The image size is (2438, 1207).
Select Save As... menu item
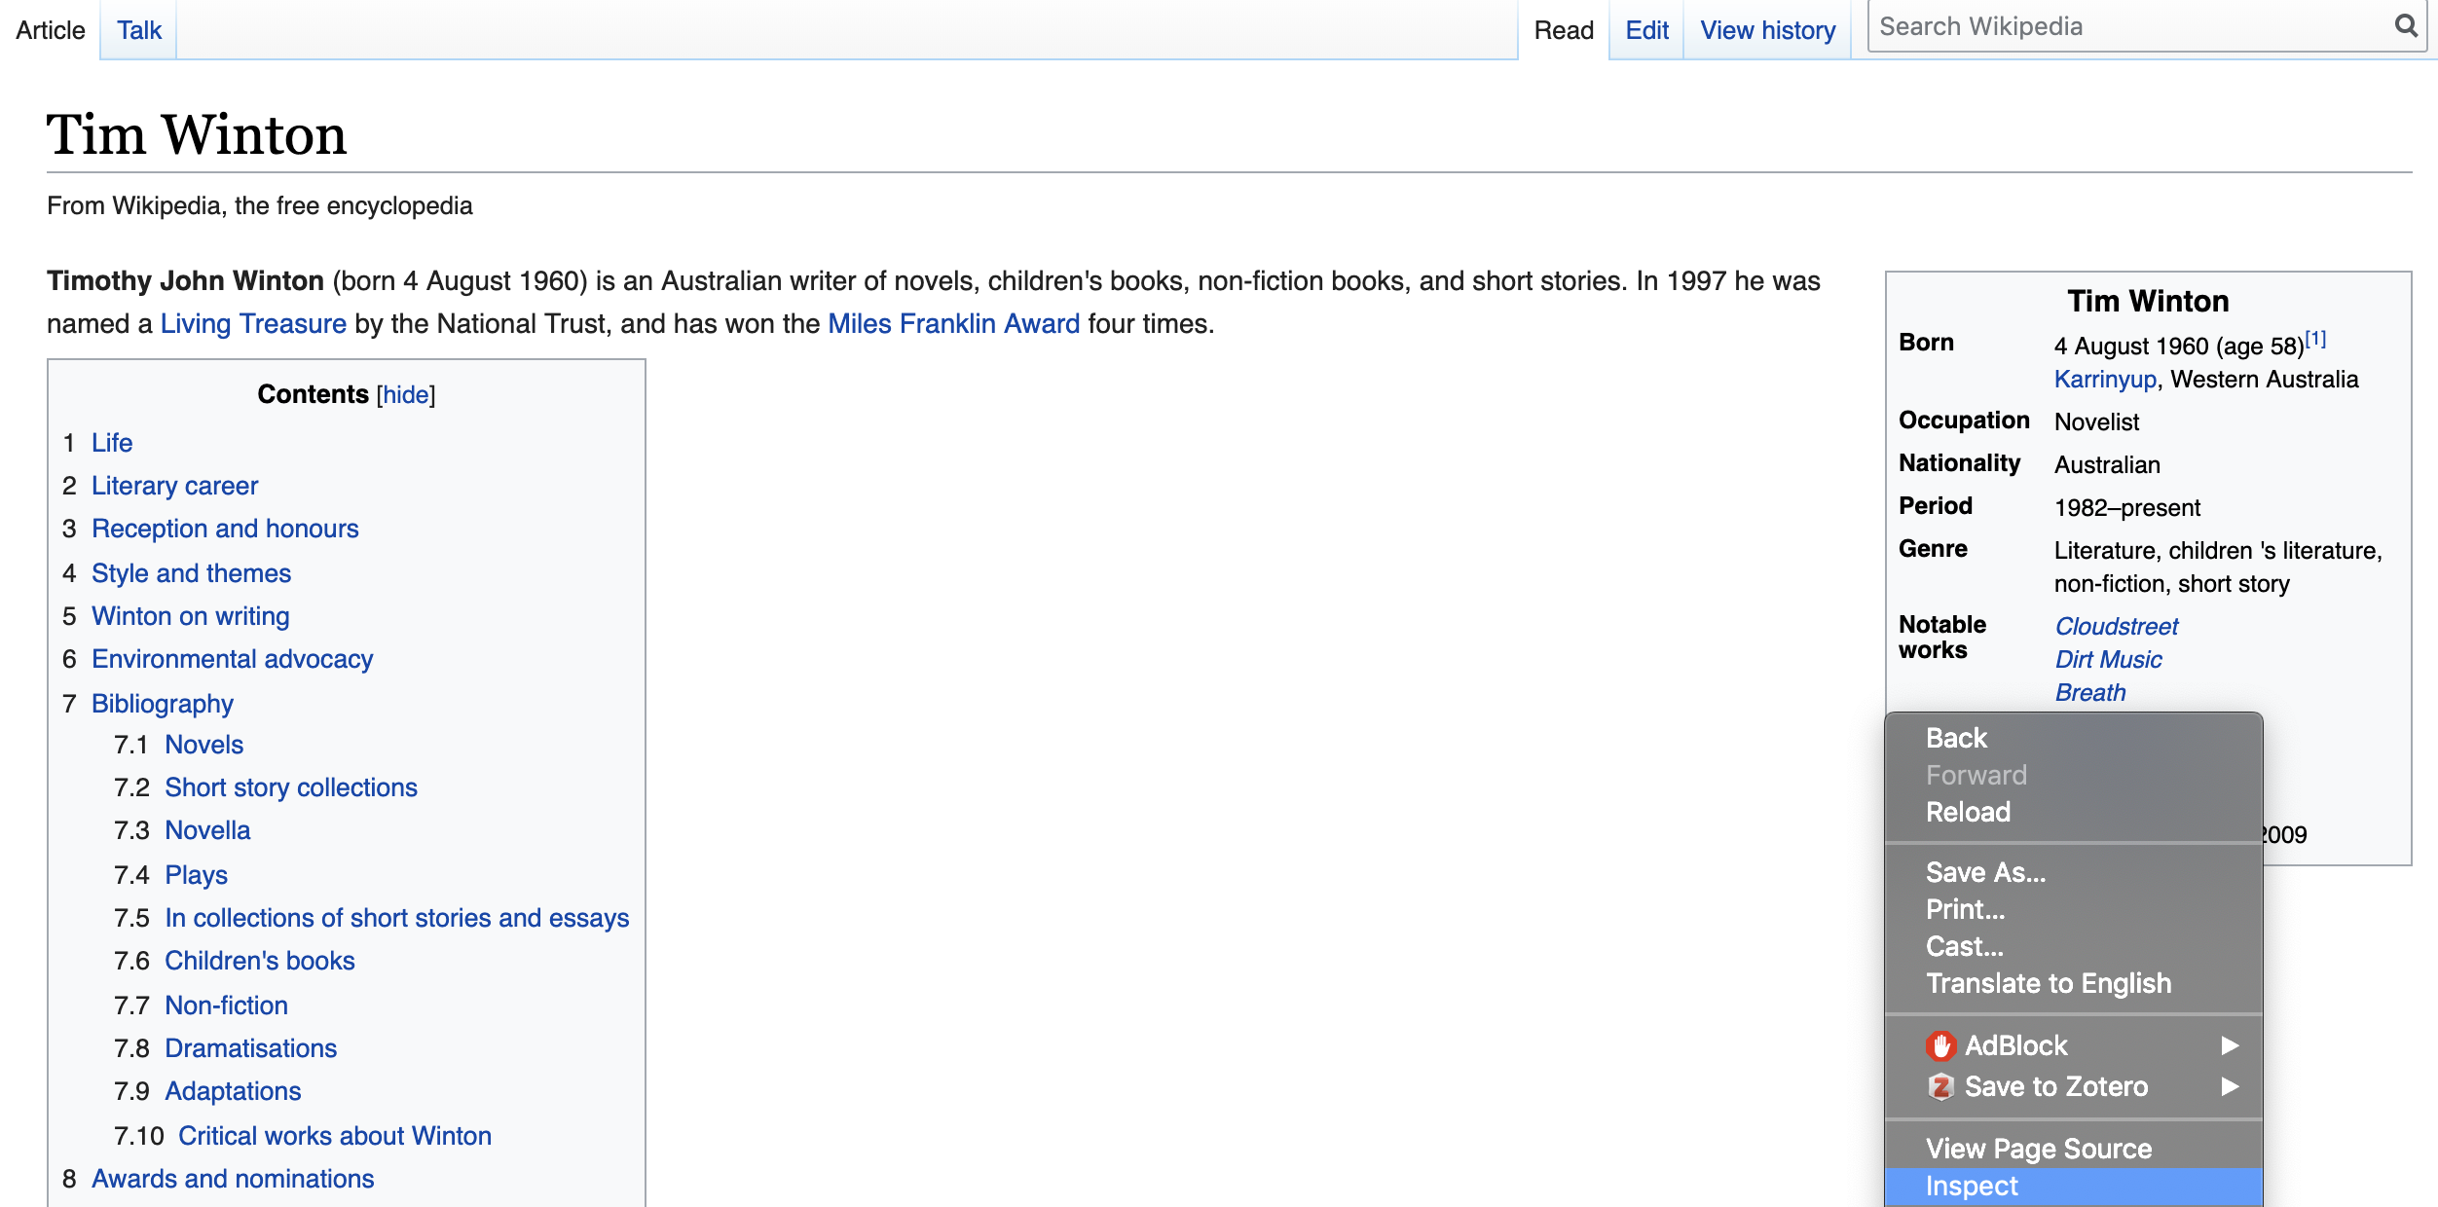pyautogui.click(x=1985, y=872)
